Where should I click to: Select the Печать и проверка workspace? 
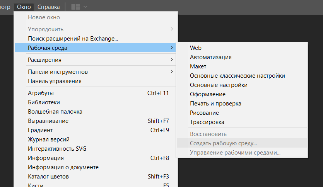click(x=215, y=104)
